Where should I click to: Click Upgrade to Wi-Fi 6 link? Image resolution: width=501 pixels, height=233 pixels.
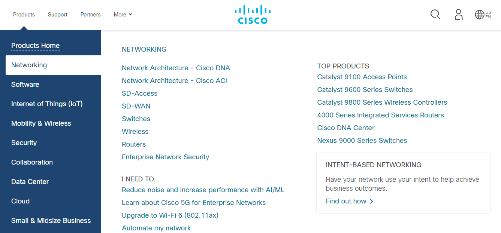170,215
